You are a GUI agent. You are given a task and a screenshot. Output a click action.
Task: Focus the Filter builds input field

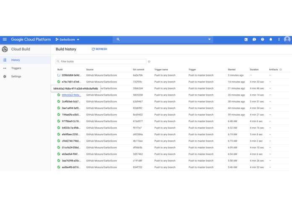coord(101,62)
